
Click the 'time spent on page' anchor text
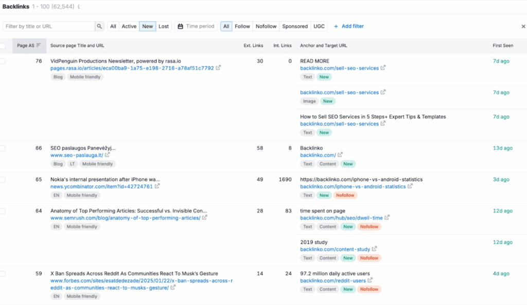tap(323, 211)
